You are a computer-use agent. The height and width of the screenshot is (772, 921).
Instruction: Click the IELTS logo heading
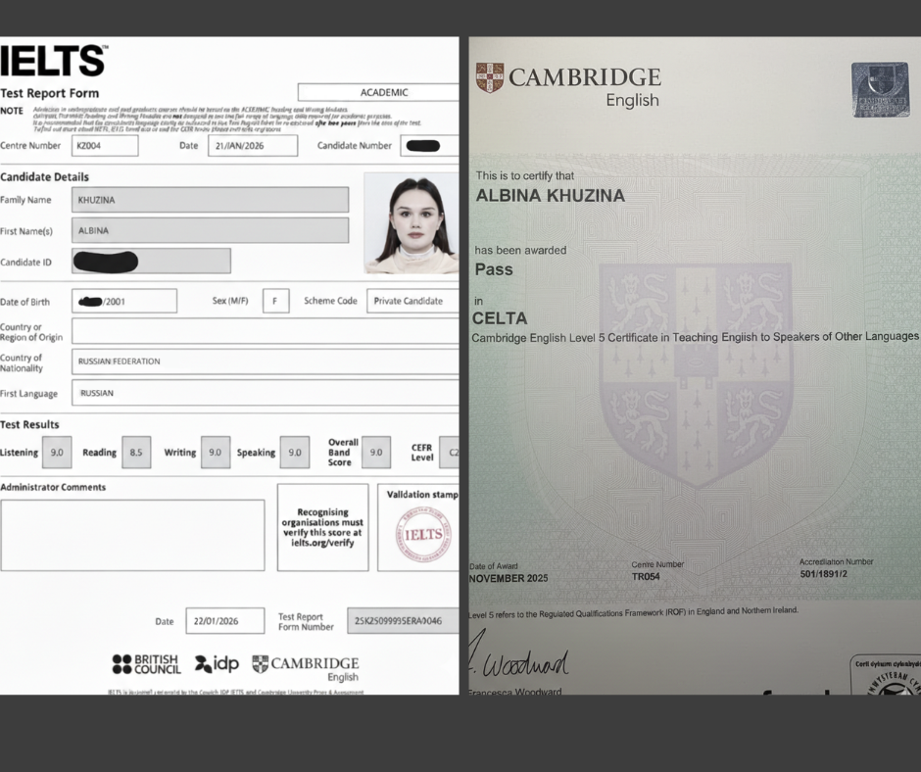[x=54, y=61]
